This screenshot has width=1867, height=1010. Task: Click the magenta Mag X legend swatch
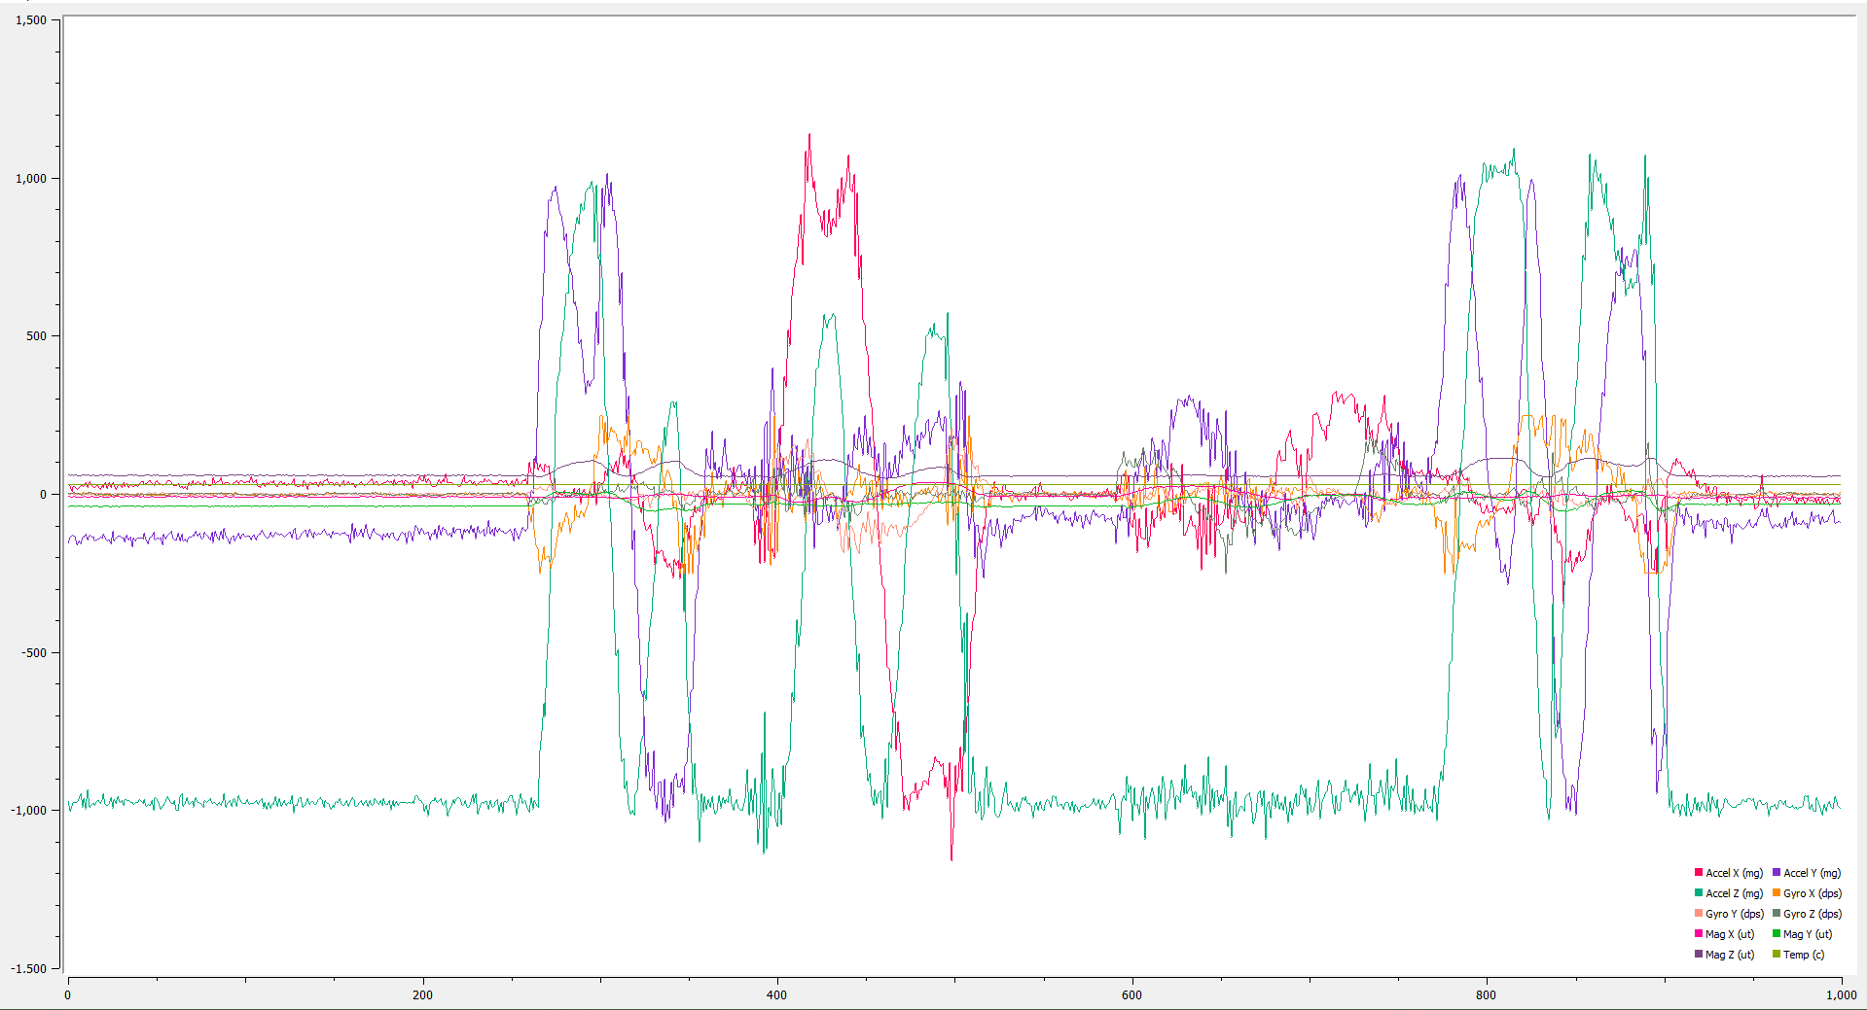click(x=1699, y=934)
